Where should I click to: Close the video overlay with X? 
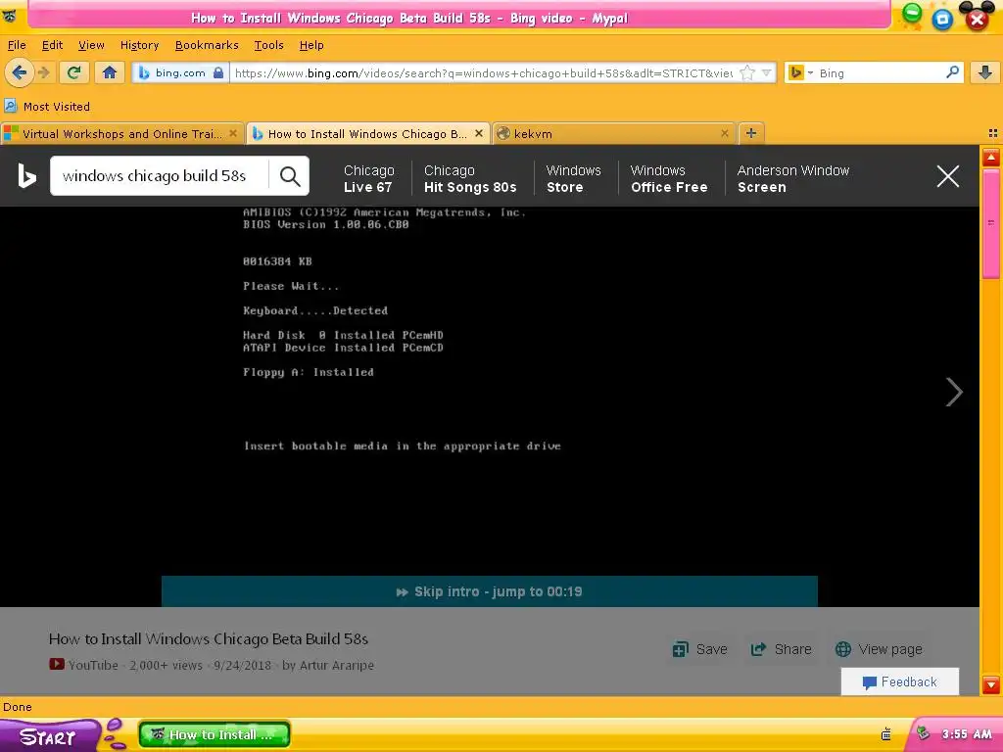coord(948,176)
